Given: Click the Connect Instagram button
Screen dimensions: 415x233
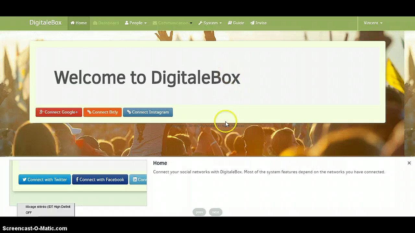Looking at the screenshot, I should pyautogui.click(x=148, y=112).
